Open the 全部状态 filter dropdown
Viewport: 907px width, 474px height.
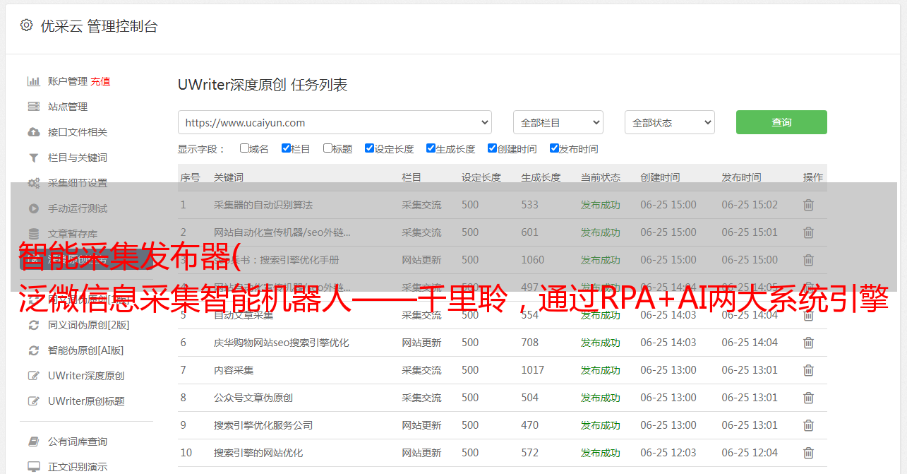coord(669,122)
